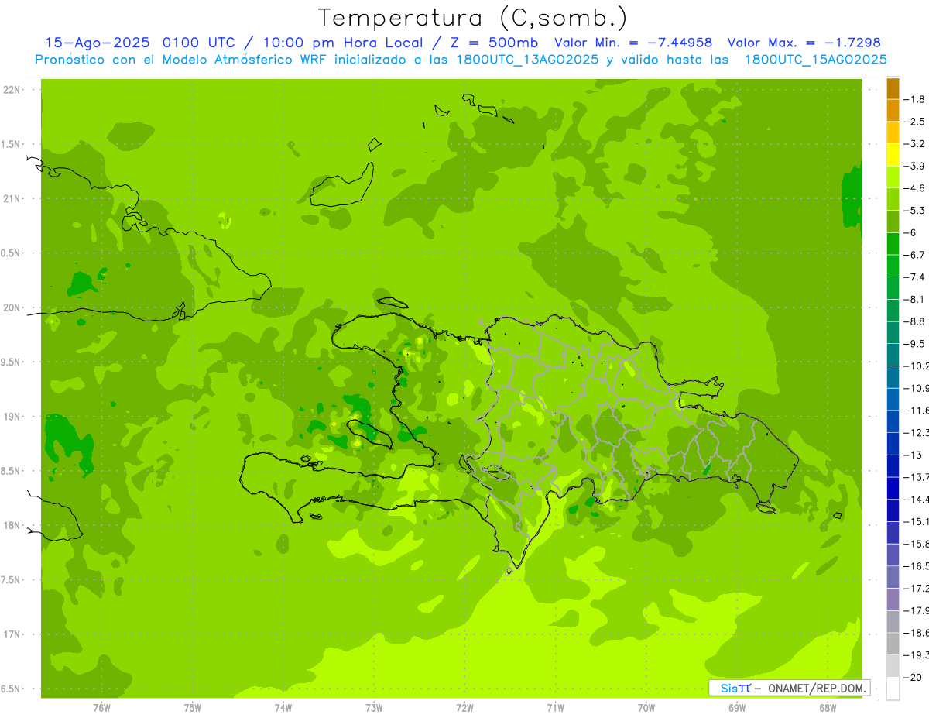Click the "68W" longitude axis label
Image resolution: width=929 pixels, height=718 pixels.
[x=828, y=708]
